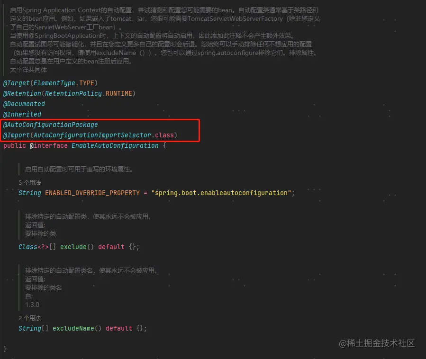Click the @Documented annotation
Screen dimensions: 426x359
pos(24,104)
